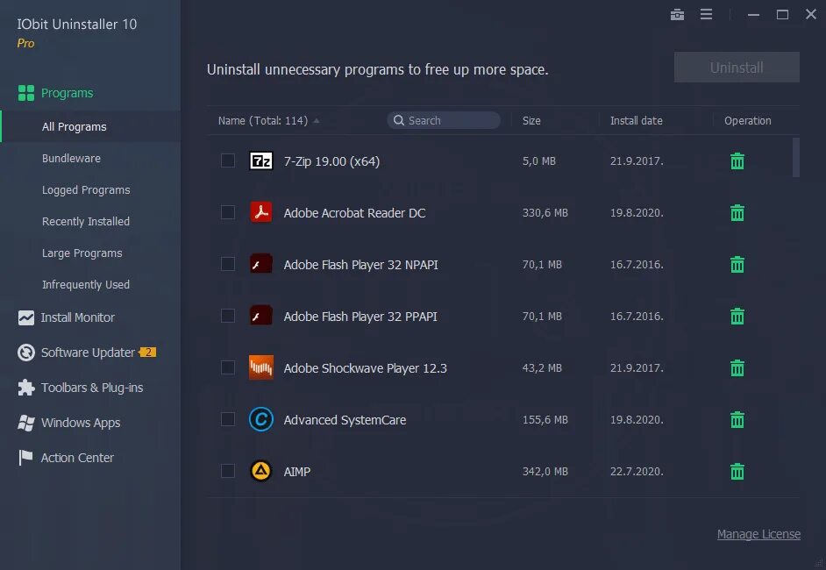Focus the Search input field

click(x=444, y=120)
